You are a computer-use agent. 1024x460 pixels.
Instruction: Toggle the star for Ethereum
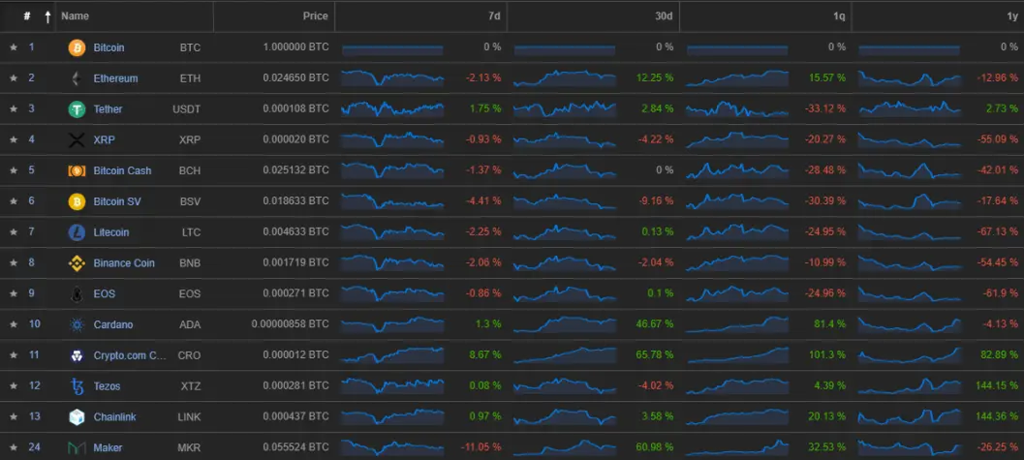pyautogui.click(x=13, y=77)
